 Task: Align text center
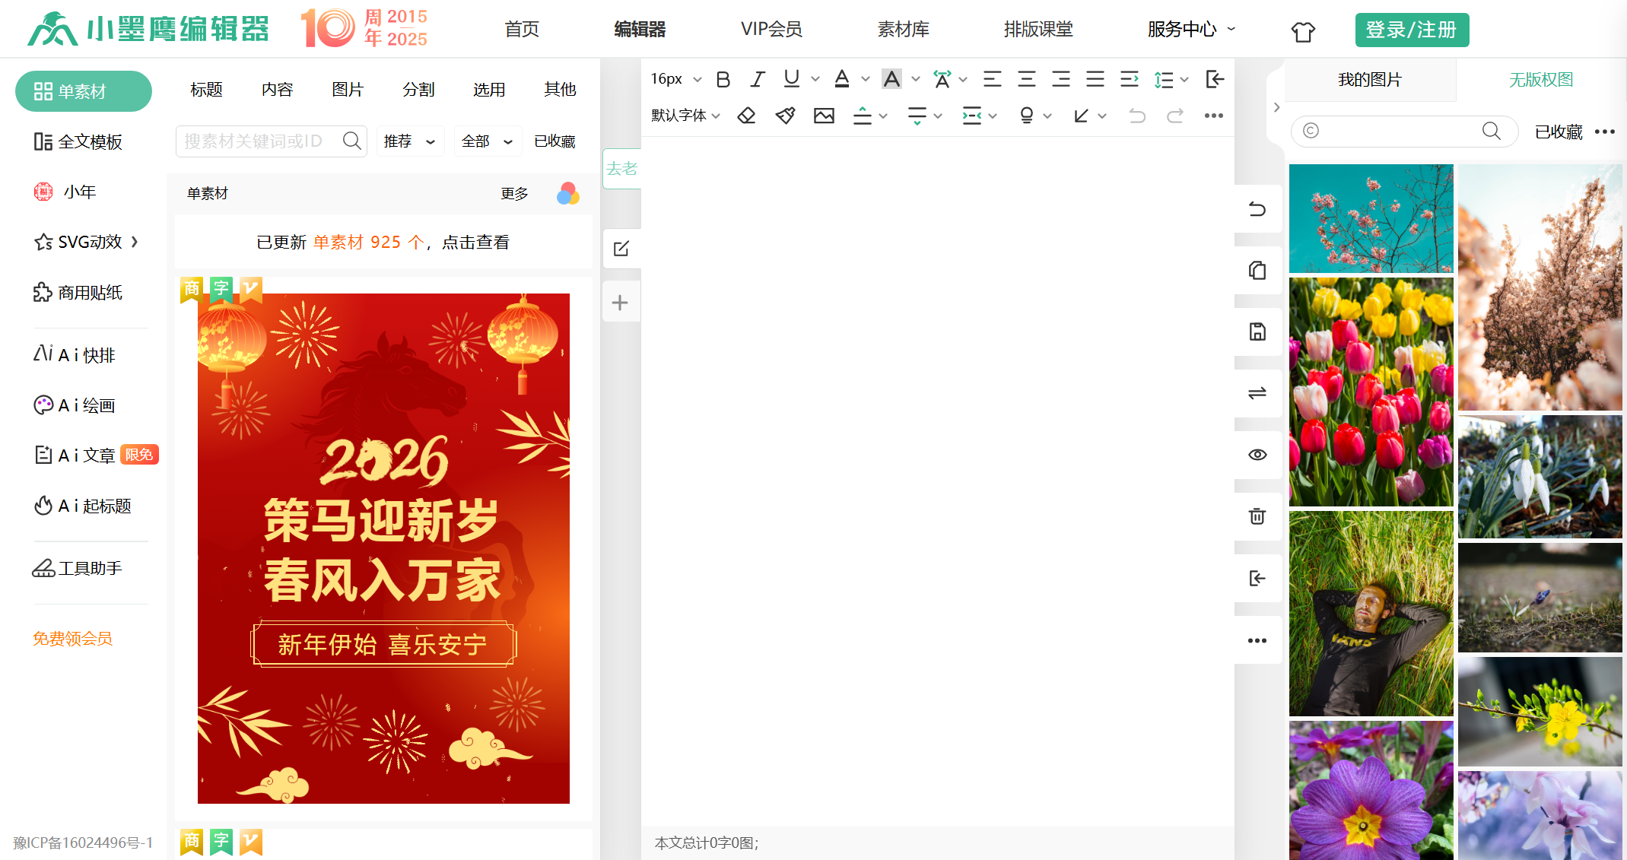[1027, 79]
